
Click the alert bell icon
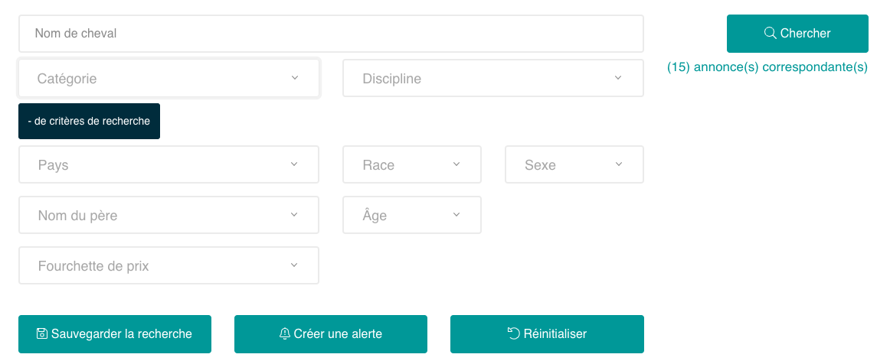285,334
